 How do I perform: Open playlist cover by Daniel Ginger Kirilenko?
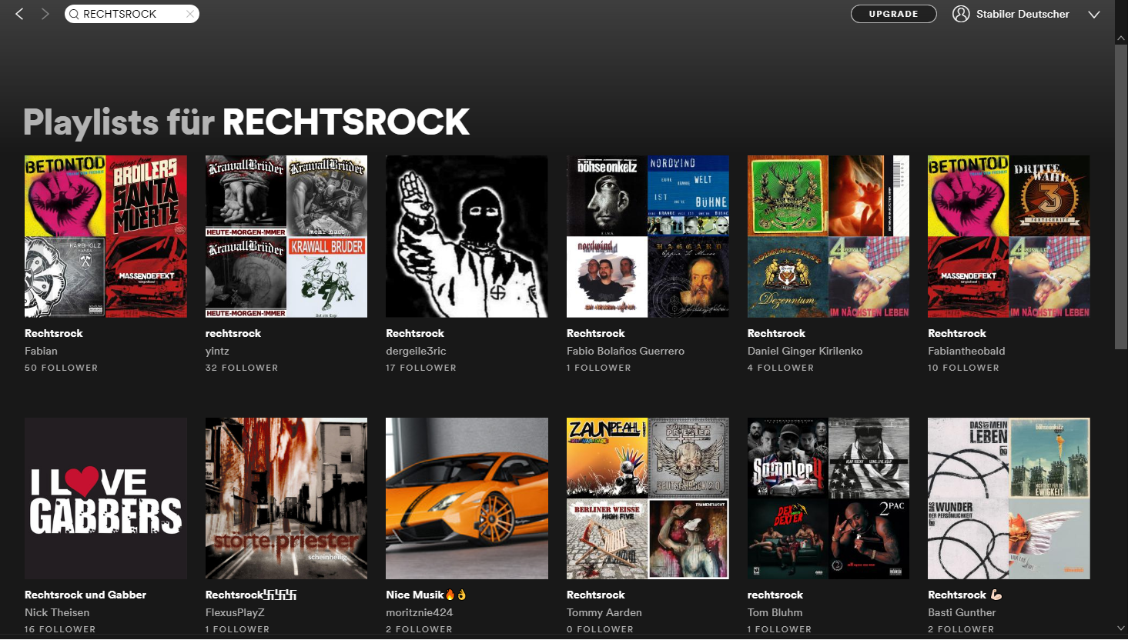pos(828,236)
